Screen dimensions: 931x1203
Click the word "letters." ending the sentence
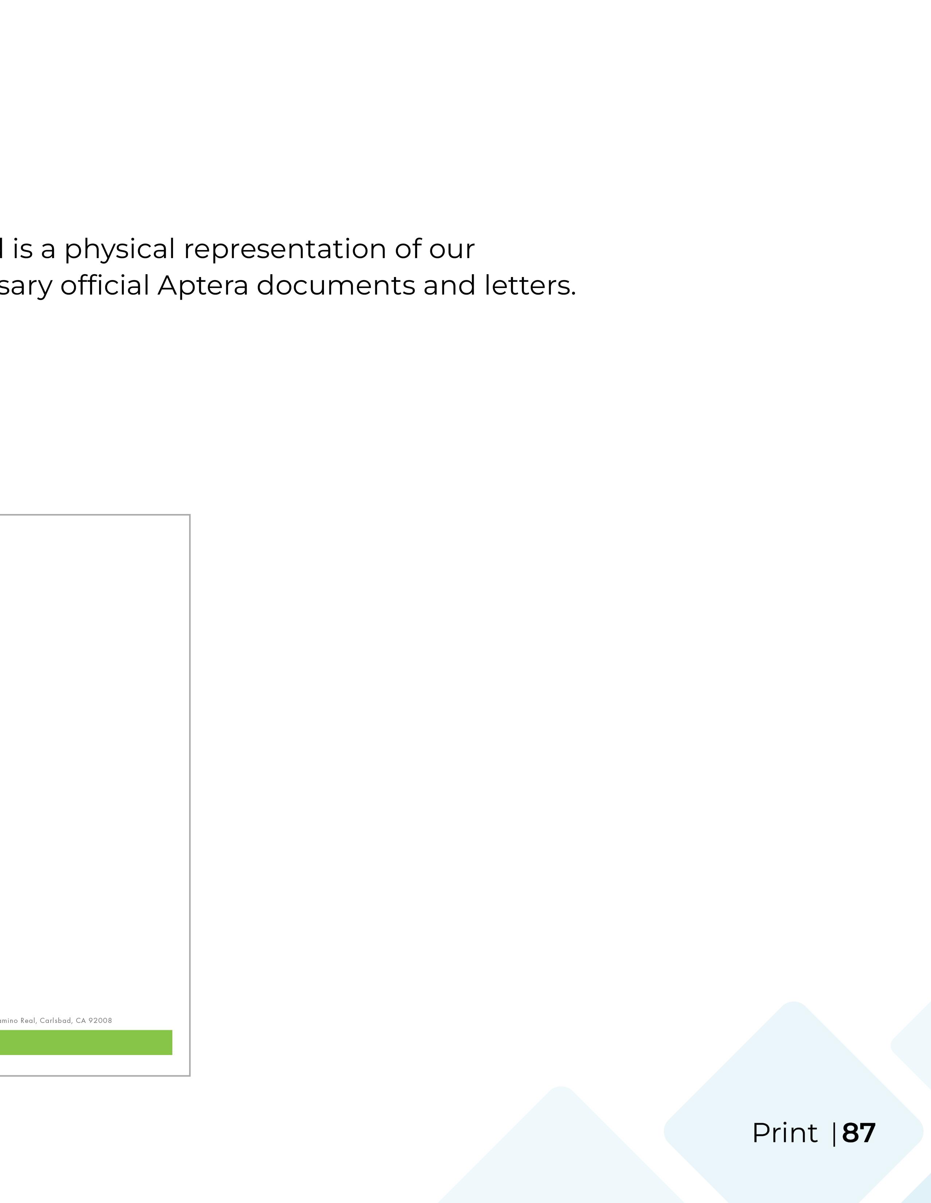[x=530, y=285]
